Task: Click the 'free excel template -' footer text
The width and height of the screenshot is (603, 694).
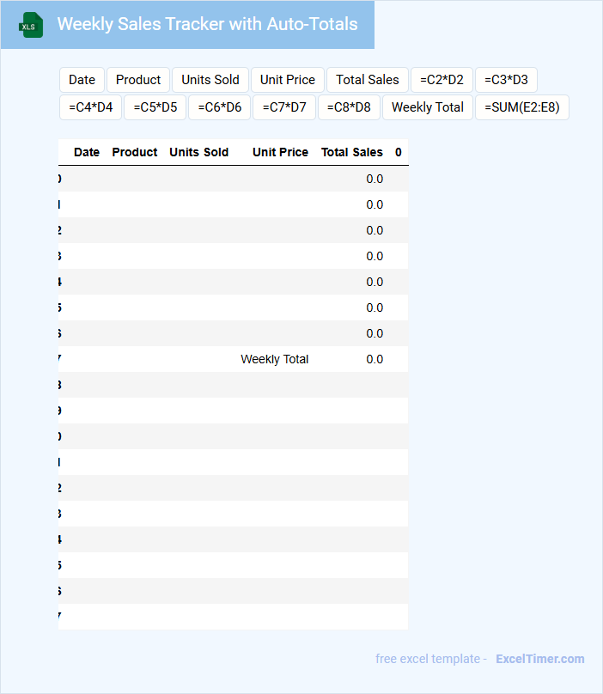Action: [431, 659]
